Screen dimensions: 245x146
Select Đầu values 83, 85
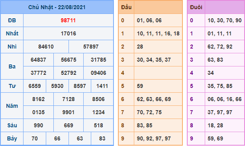[145, 125]
